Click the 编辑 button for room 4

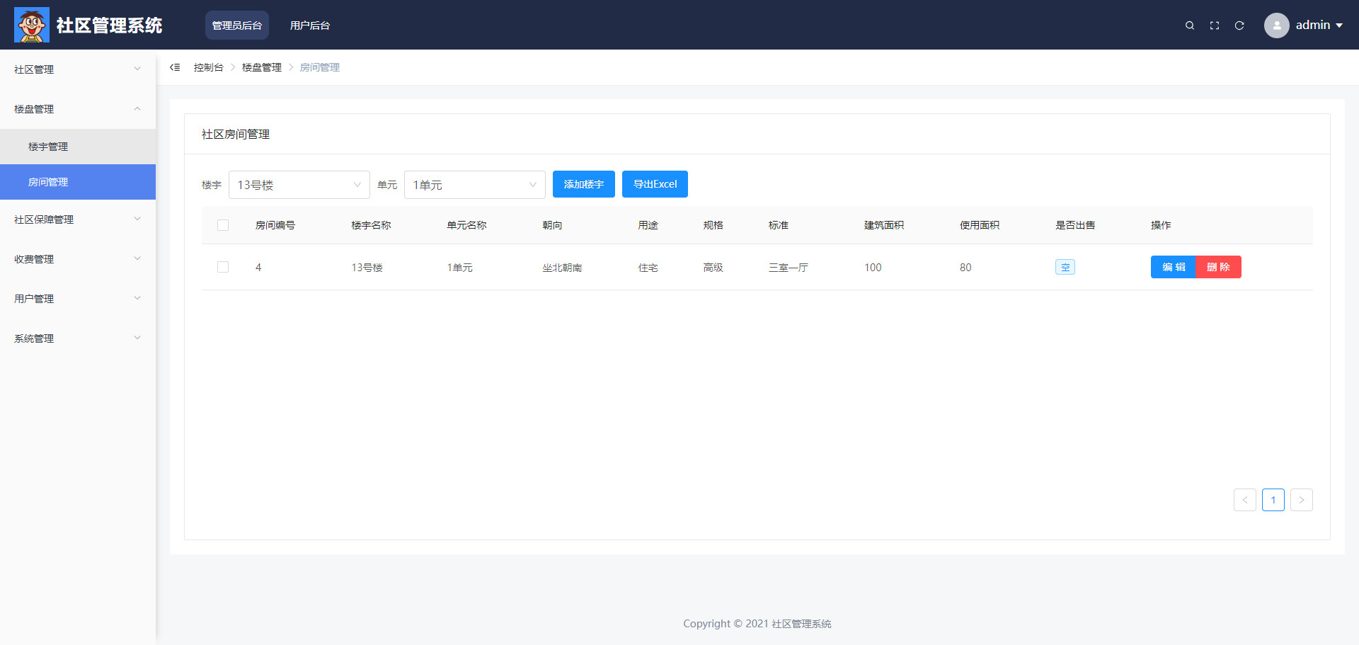pos(1173,267)
